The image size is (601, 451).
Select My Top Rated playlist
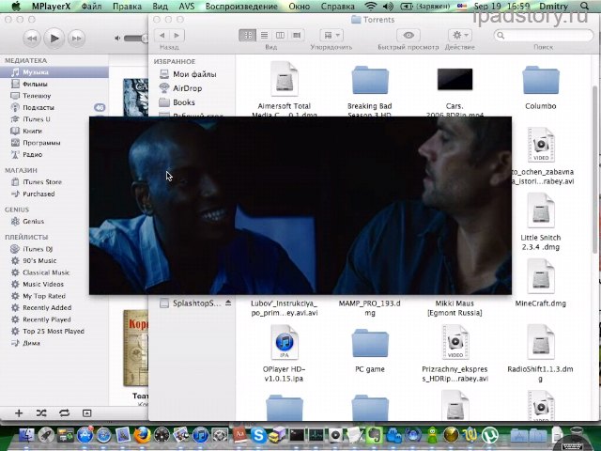(x=44, y=296)
